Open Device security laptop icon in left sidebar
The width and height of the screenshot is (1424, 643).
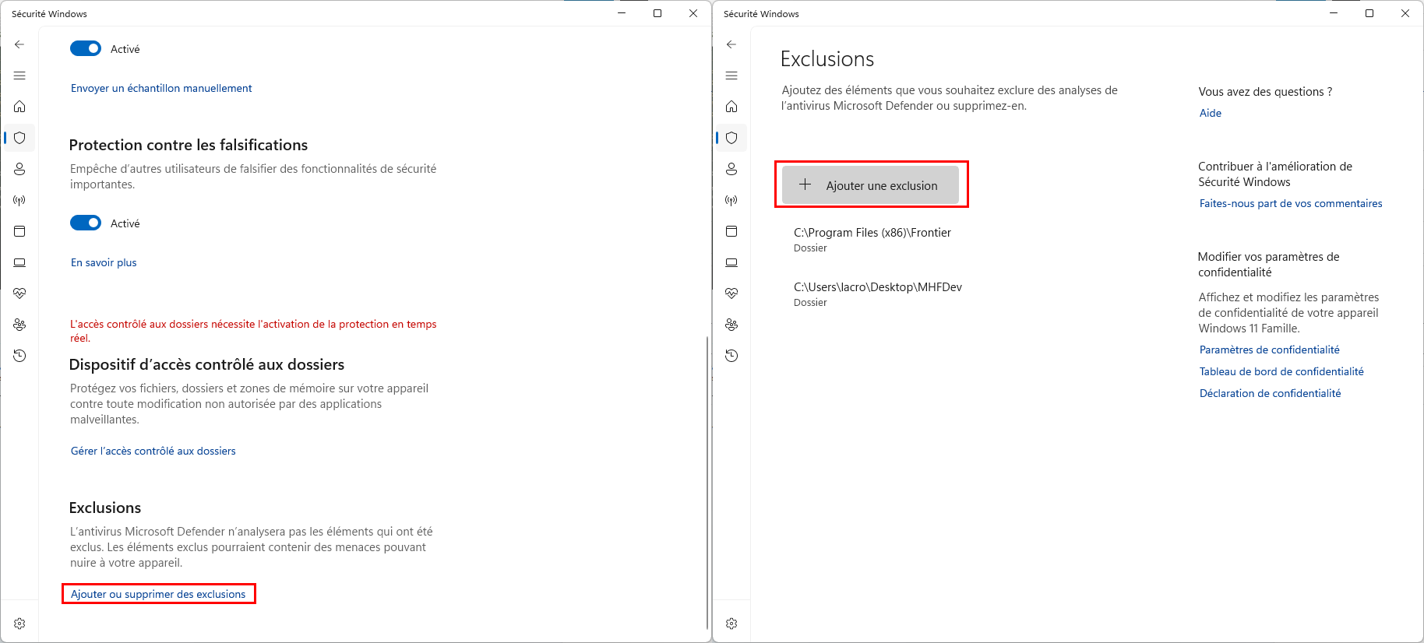pyautogui.click(x=19, y=262)
